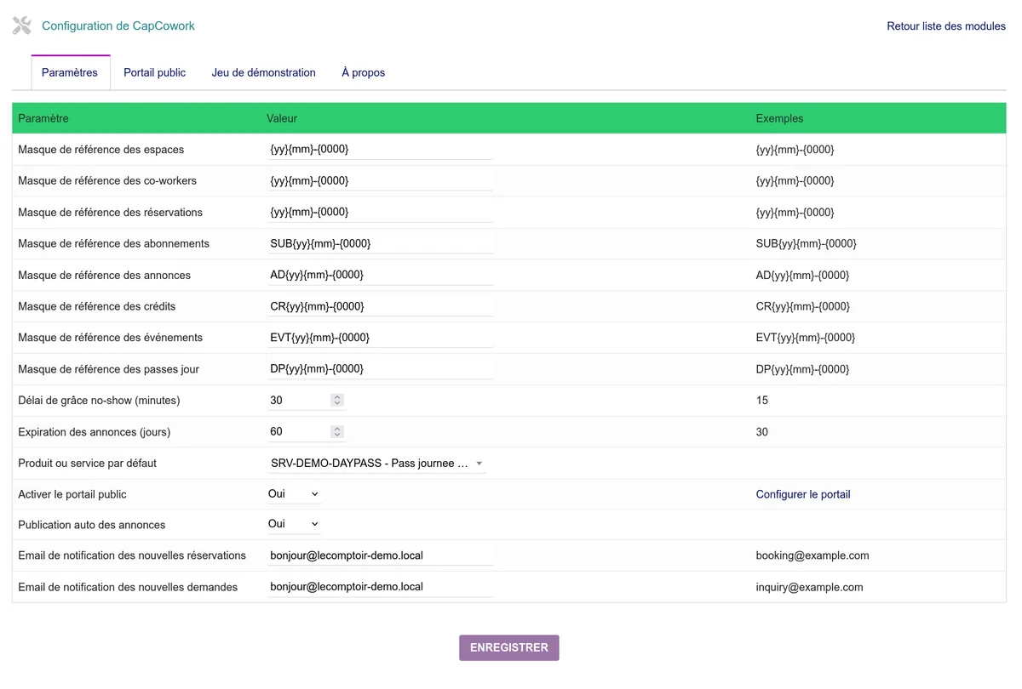Focus the passes jour mask input

click(380, 369)
